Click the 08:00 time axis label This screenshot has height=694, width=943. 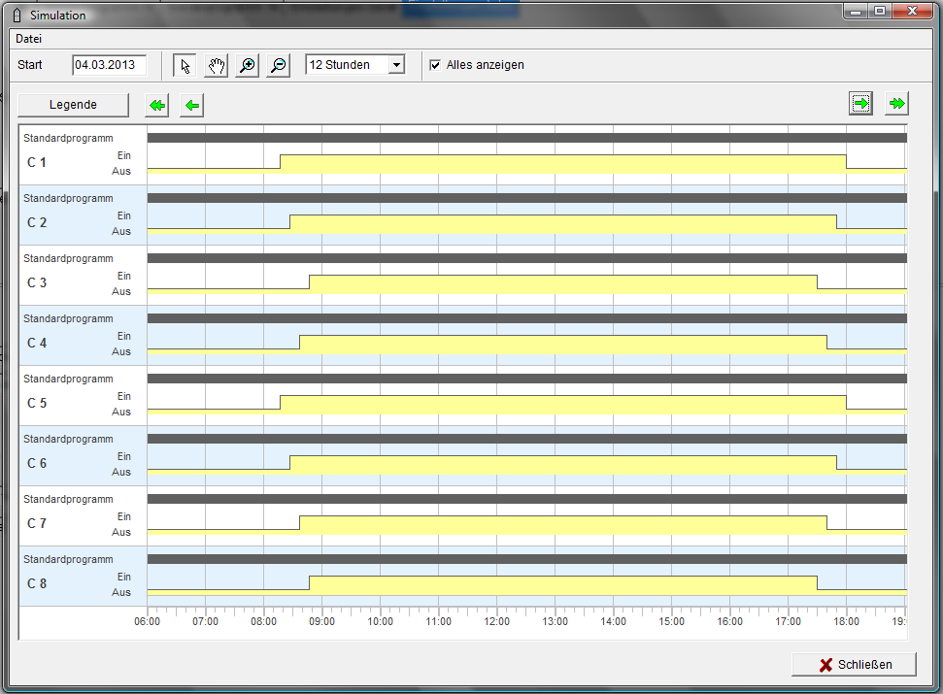pyautogui.click(x=263, y=621)
